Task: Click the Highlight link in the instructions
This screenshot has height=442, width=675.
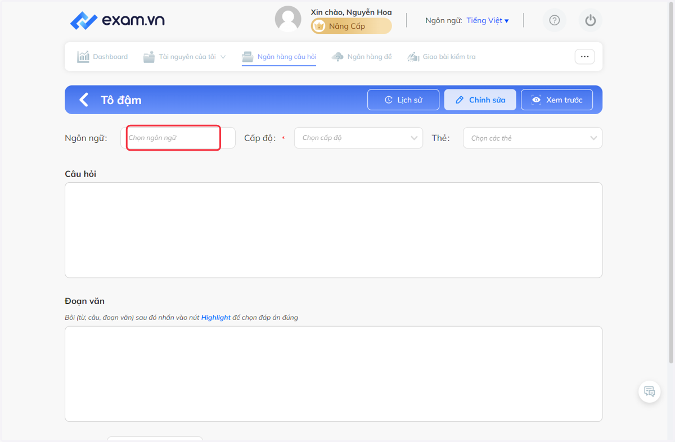Action: [x=216, y=318]
